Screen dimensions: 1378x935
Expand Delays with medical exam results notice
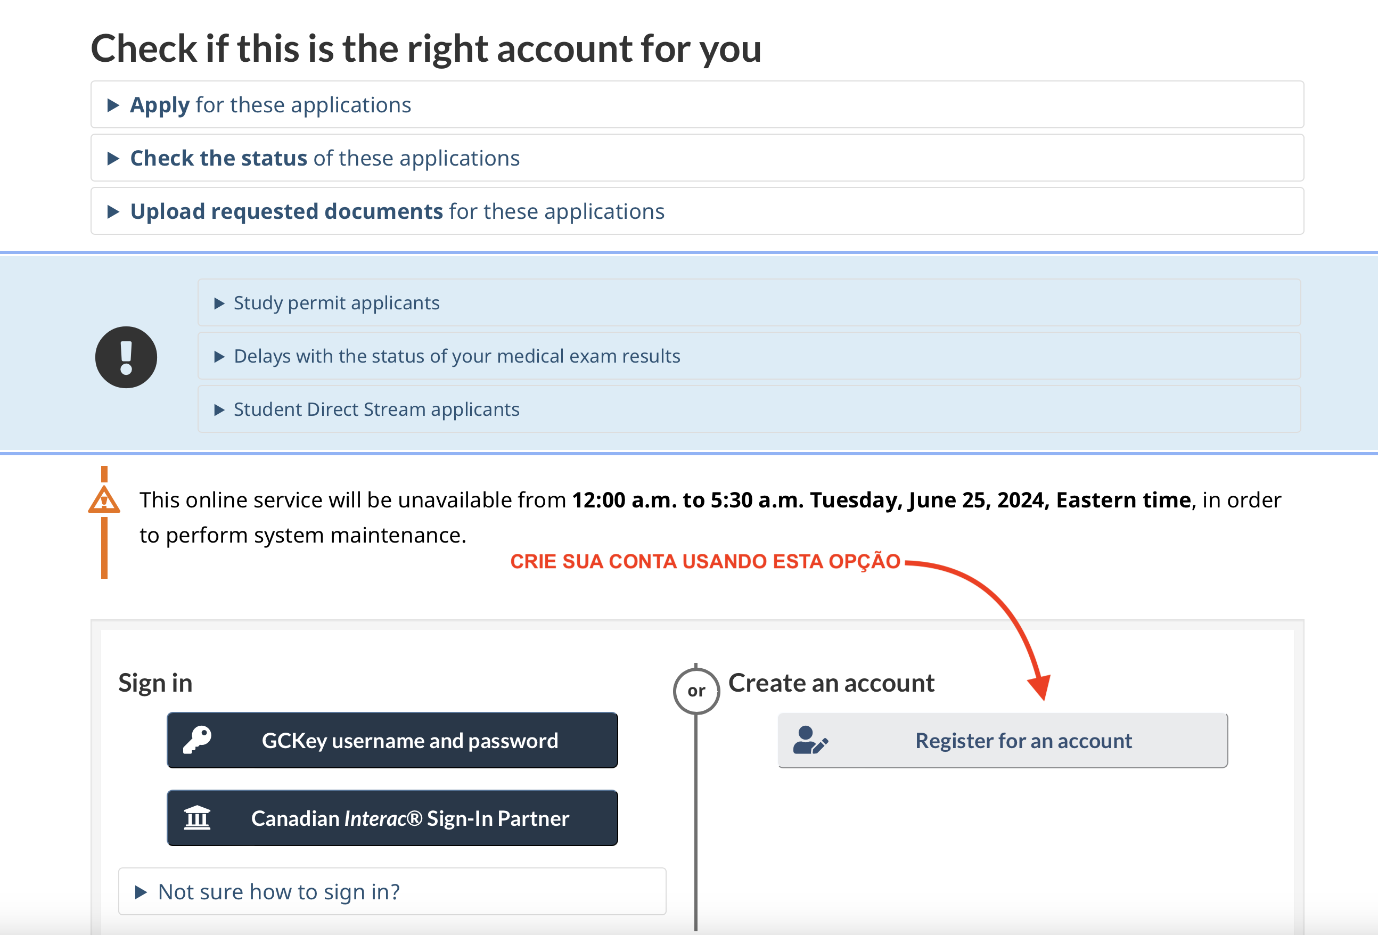tap(749, 356)
